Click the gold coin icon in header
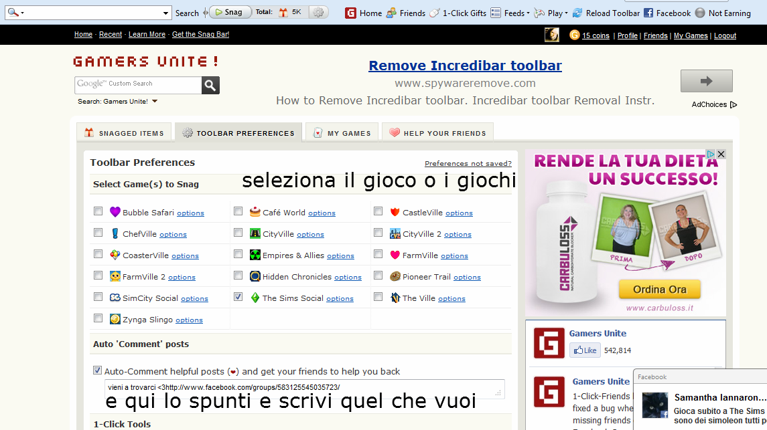The width and height of the screenshot is (767, 430). [x=574, y=35]
